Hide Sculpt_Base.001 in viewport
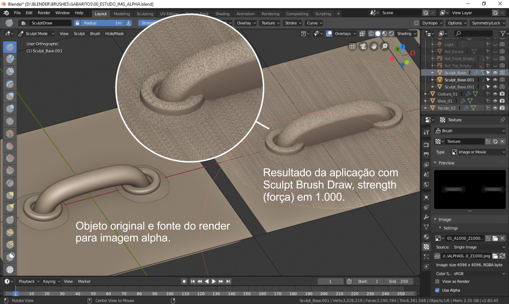Screen dimensions: 509x304 (x=495, y=80)
